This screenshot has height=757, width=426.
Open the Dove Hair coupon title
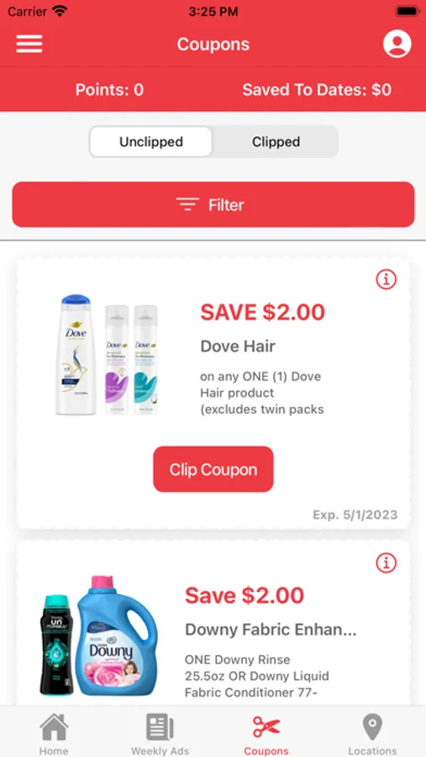point(238,347)
